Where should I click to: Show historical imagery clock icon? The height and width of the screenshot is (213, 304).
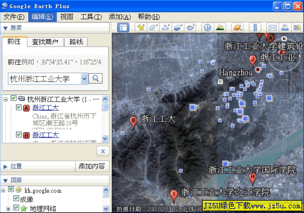[207, 27]
